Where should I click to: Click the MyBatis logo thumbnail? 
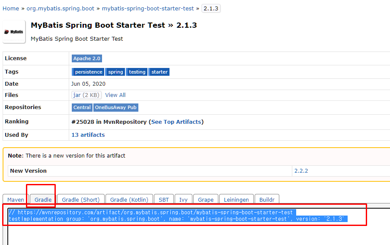[14, 32]
